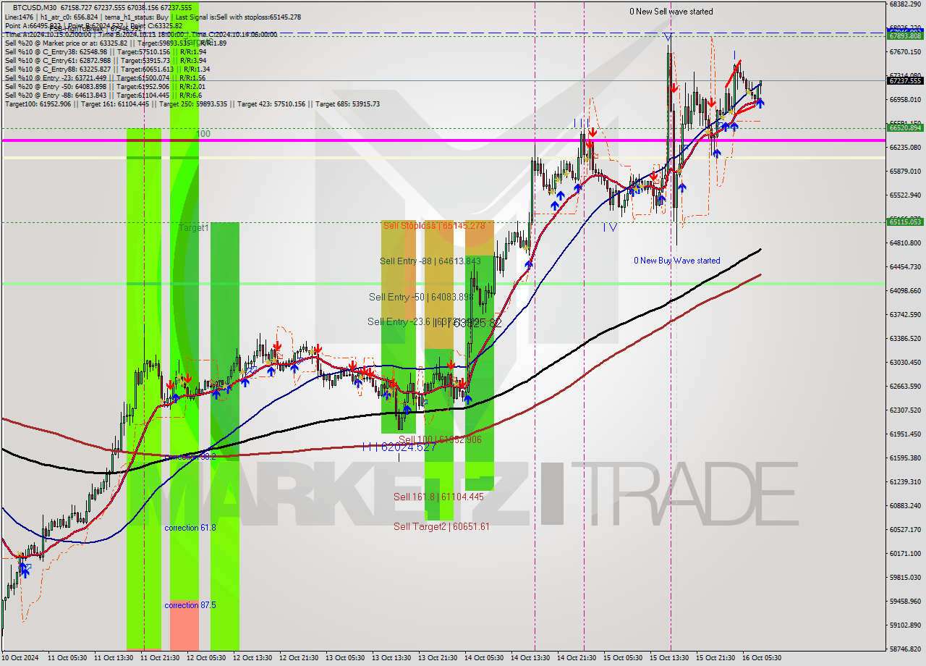This screenshot has width=926, height=666.
Task: Click the horizontal magenta level line
Action: [x=443, y=140]
